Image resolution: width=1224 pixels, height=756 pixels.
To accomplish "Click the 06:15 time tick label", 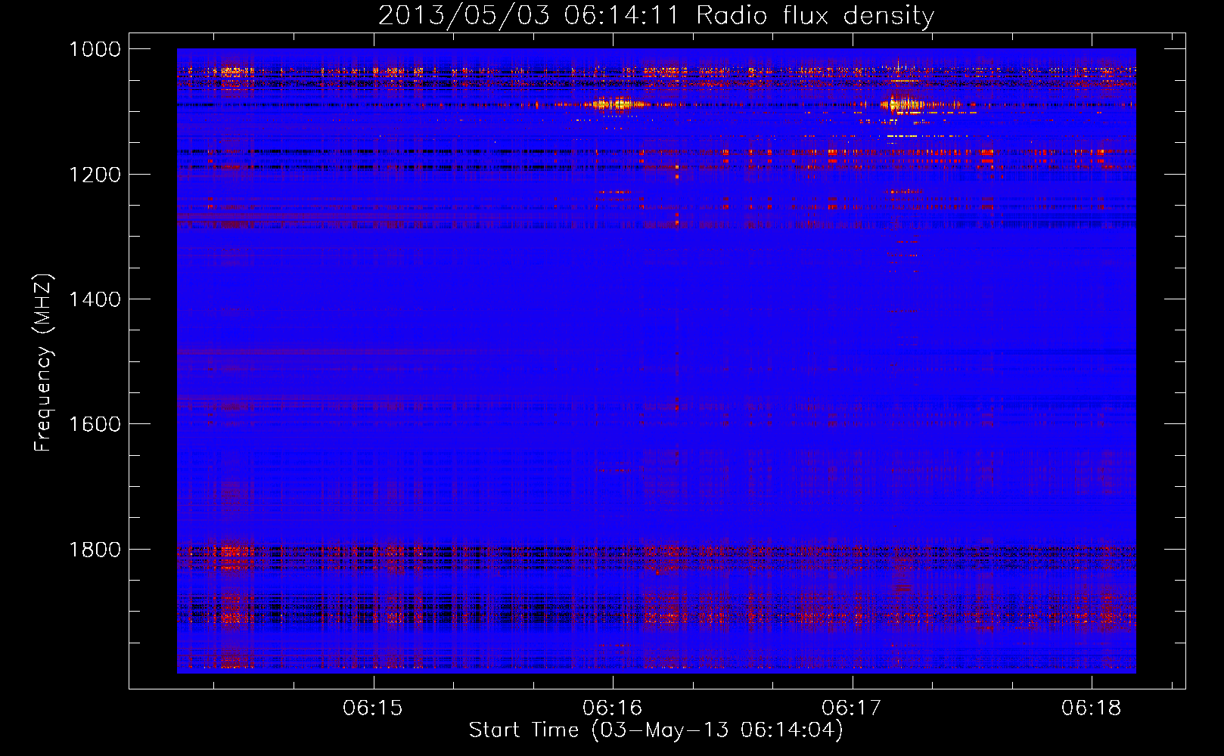I will pyautogui.click(x=373, y=708).
